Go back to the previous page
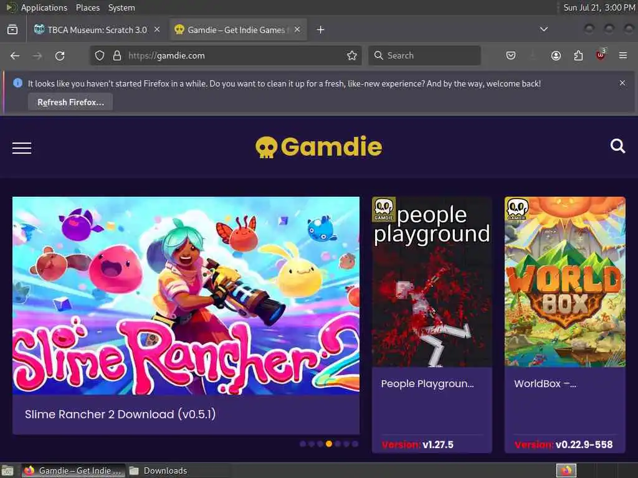Screen dimensions: 638x478 (x=15, y=55)
